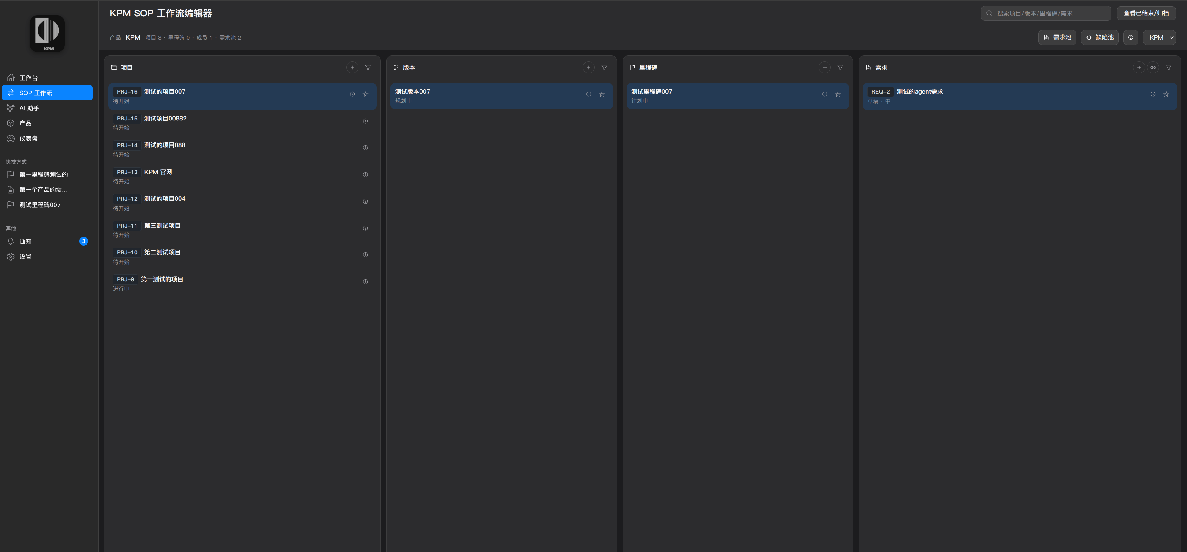The image size is (1187, 552).
Task: Click the 查看已结束/归档 button
Action: [x=1145, y=13]
